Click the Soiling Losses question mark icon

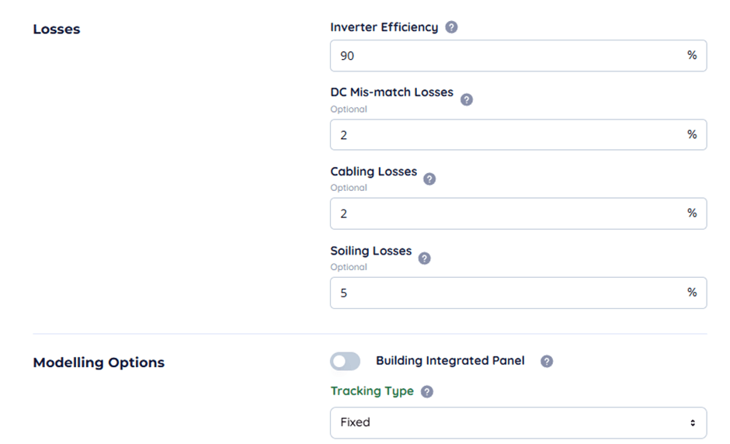point(425,258)
